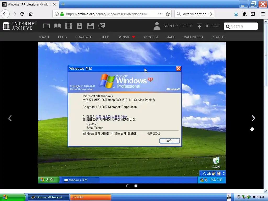
Task: Close the Windows XP Professional KN tab
Action: [x=54, y=4]
